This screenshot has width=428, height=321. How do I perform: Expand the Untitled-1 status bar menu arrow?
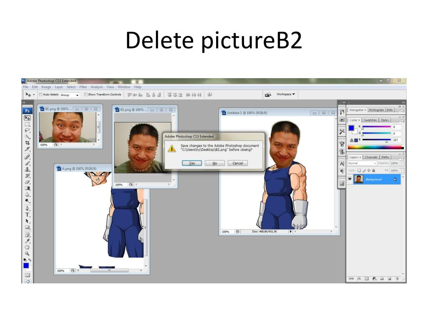coord(290,232)
